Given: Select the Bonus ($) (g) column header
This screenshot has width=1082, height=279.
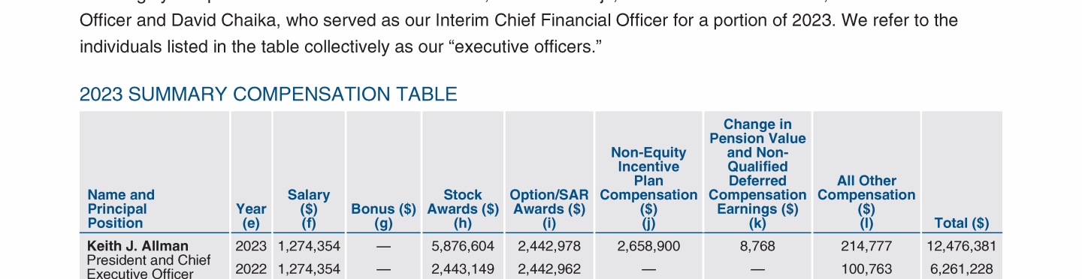Looking at the screenshot, I should [x=384, y=216].
